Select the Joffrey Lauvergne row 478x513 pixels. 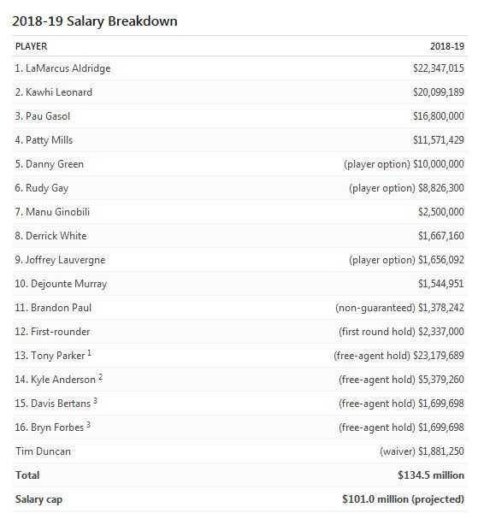tap(239, 260)
